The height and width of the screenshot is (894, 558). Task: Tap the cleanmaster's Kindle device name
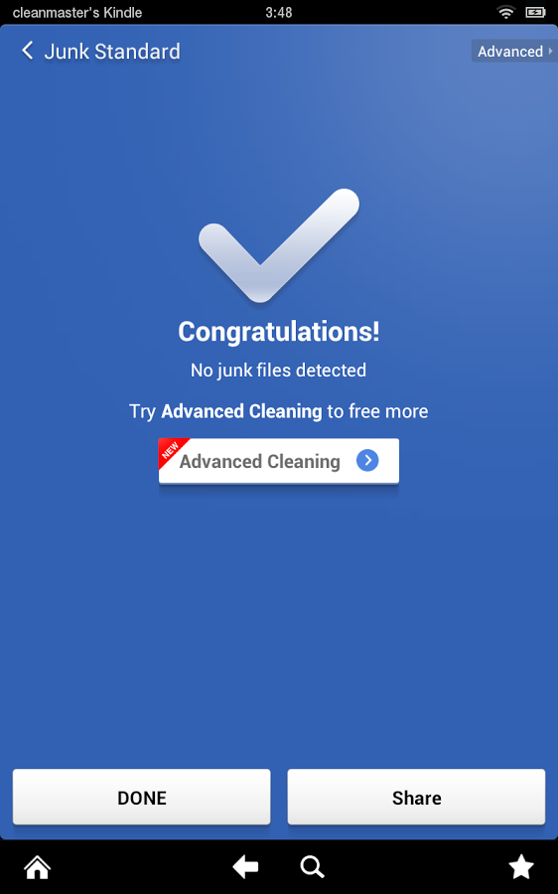pos(77,13)
